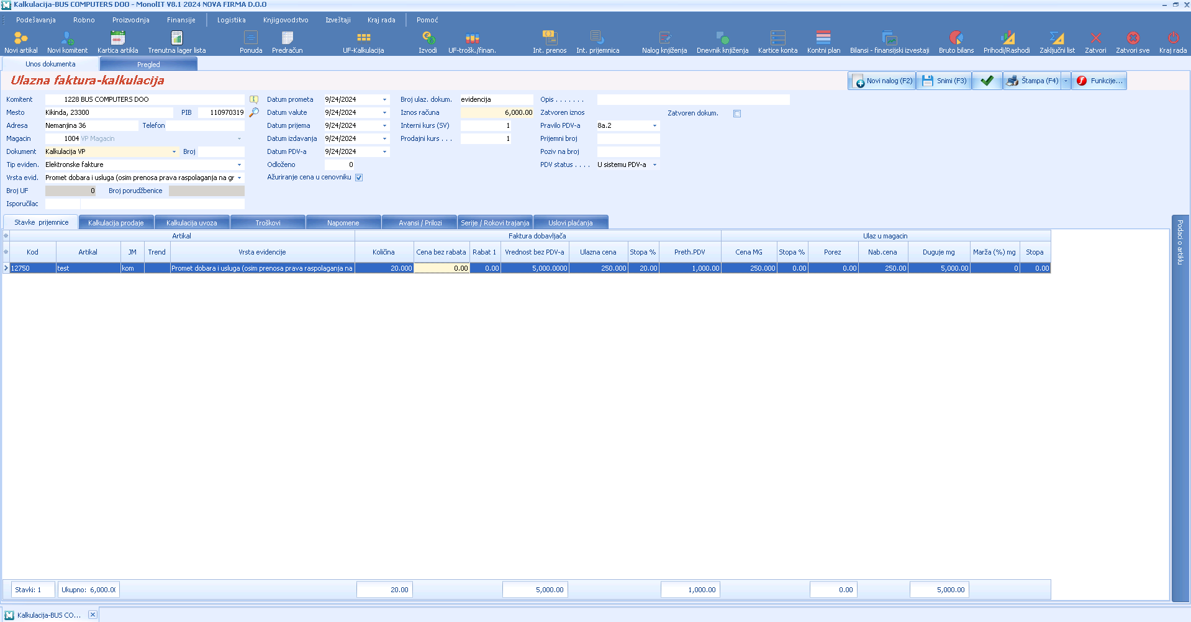Click the Kraj rada power icon

click(1173, 42)
